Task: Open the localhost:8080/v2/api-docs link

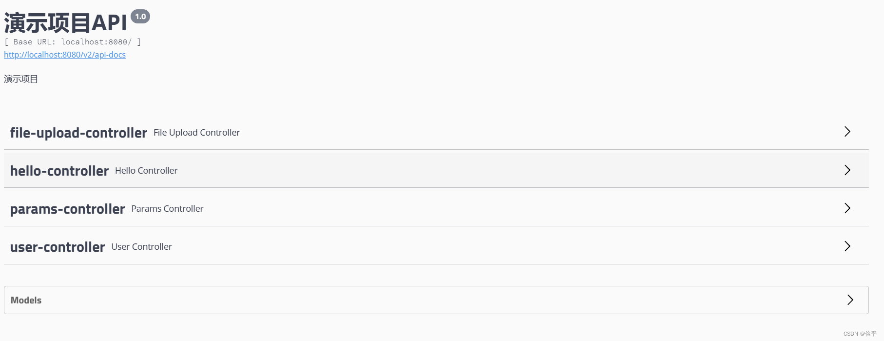Action: click(65, 55)
